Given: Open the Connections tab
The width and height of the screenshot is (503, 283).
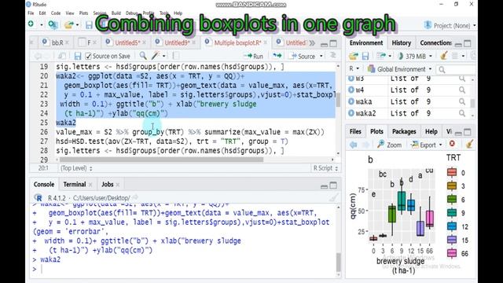Looking at the screenshot, I should (435, 43).
